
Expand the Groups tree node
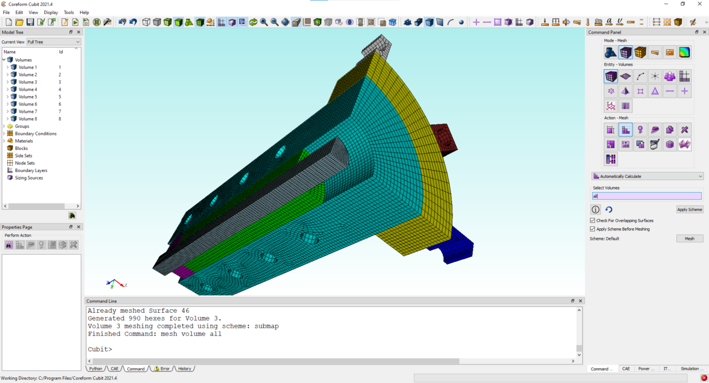[4, 126]
